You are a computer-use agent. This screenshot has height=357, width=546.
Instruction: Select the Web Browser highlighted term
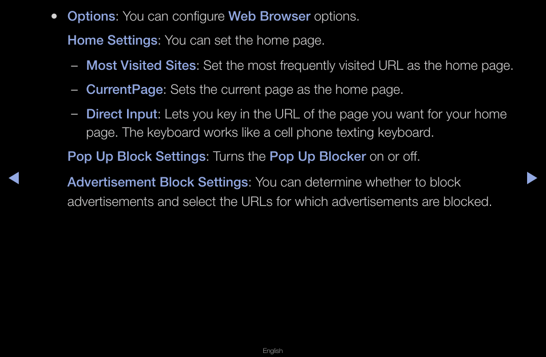269,17
